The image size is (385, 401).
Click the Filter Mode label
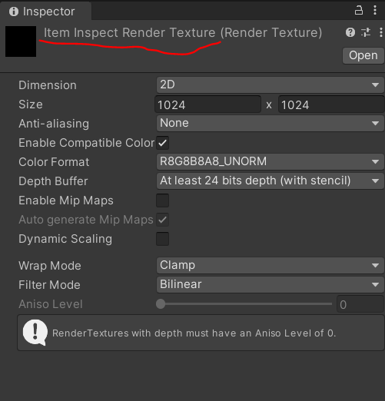click(49, 285)
